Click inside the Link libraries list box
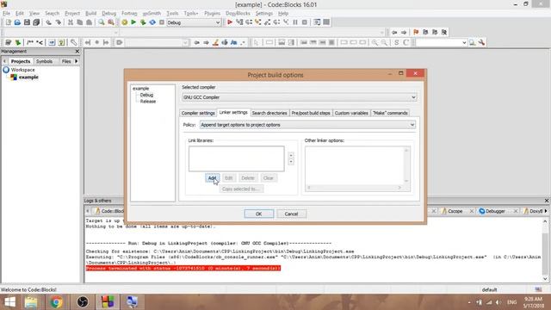 coord(237,158)
